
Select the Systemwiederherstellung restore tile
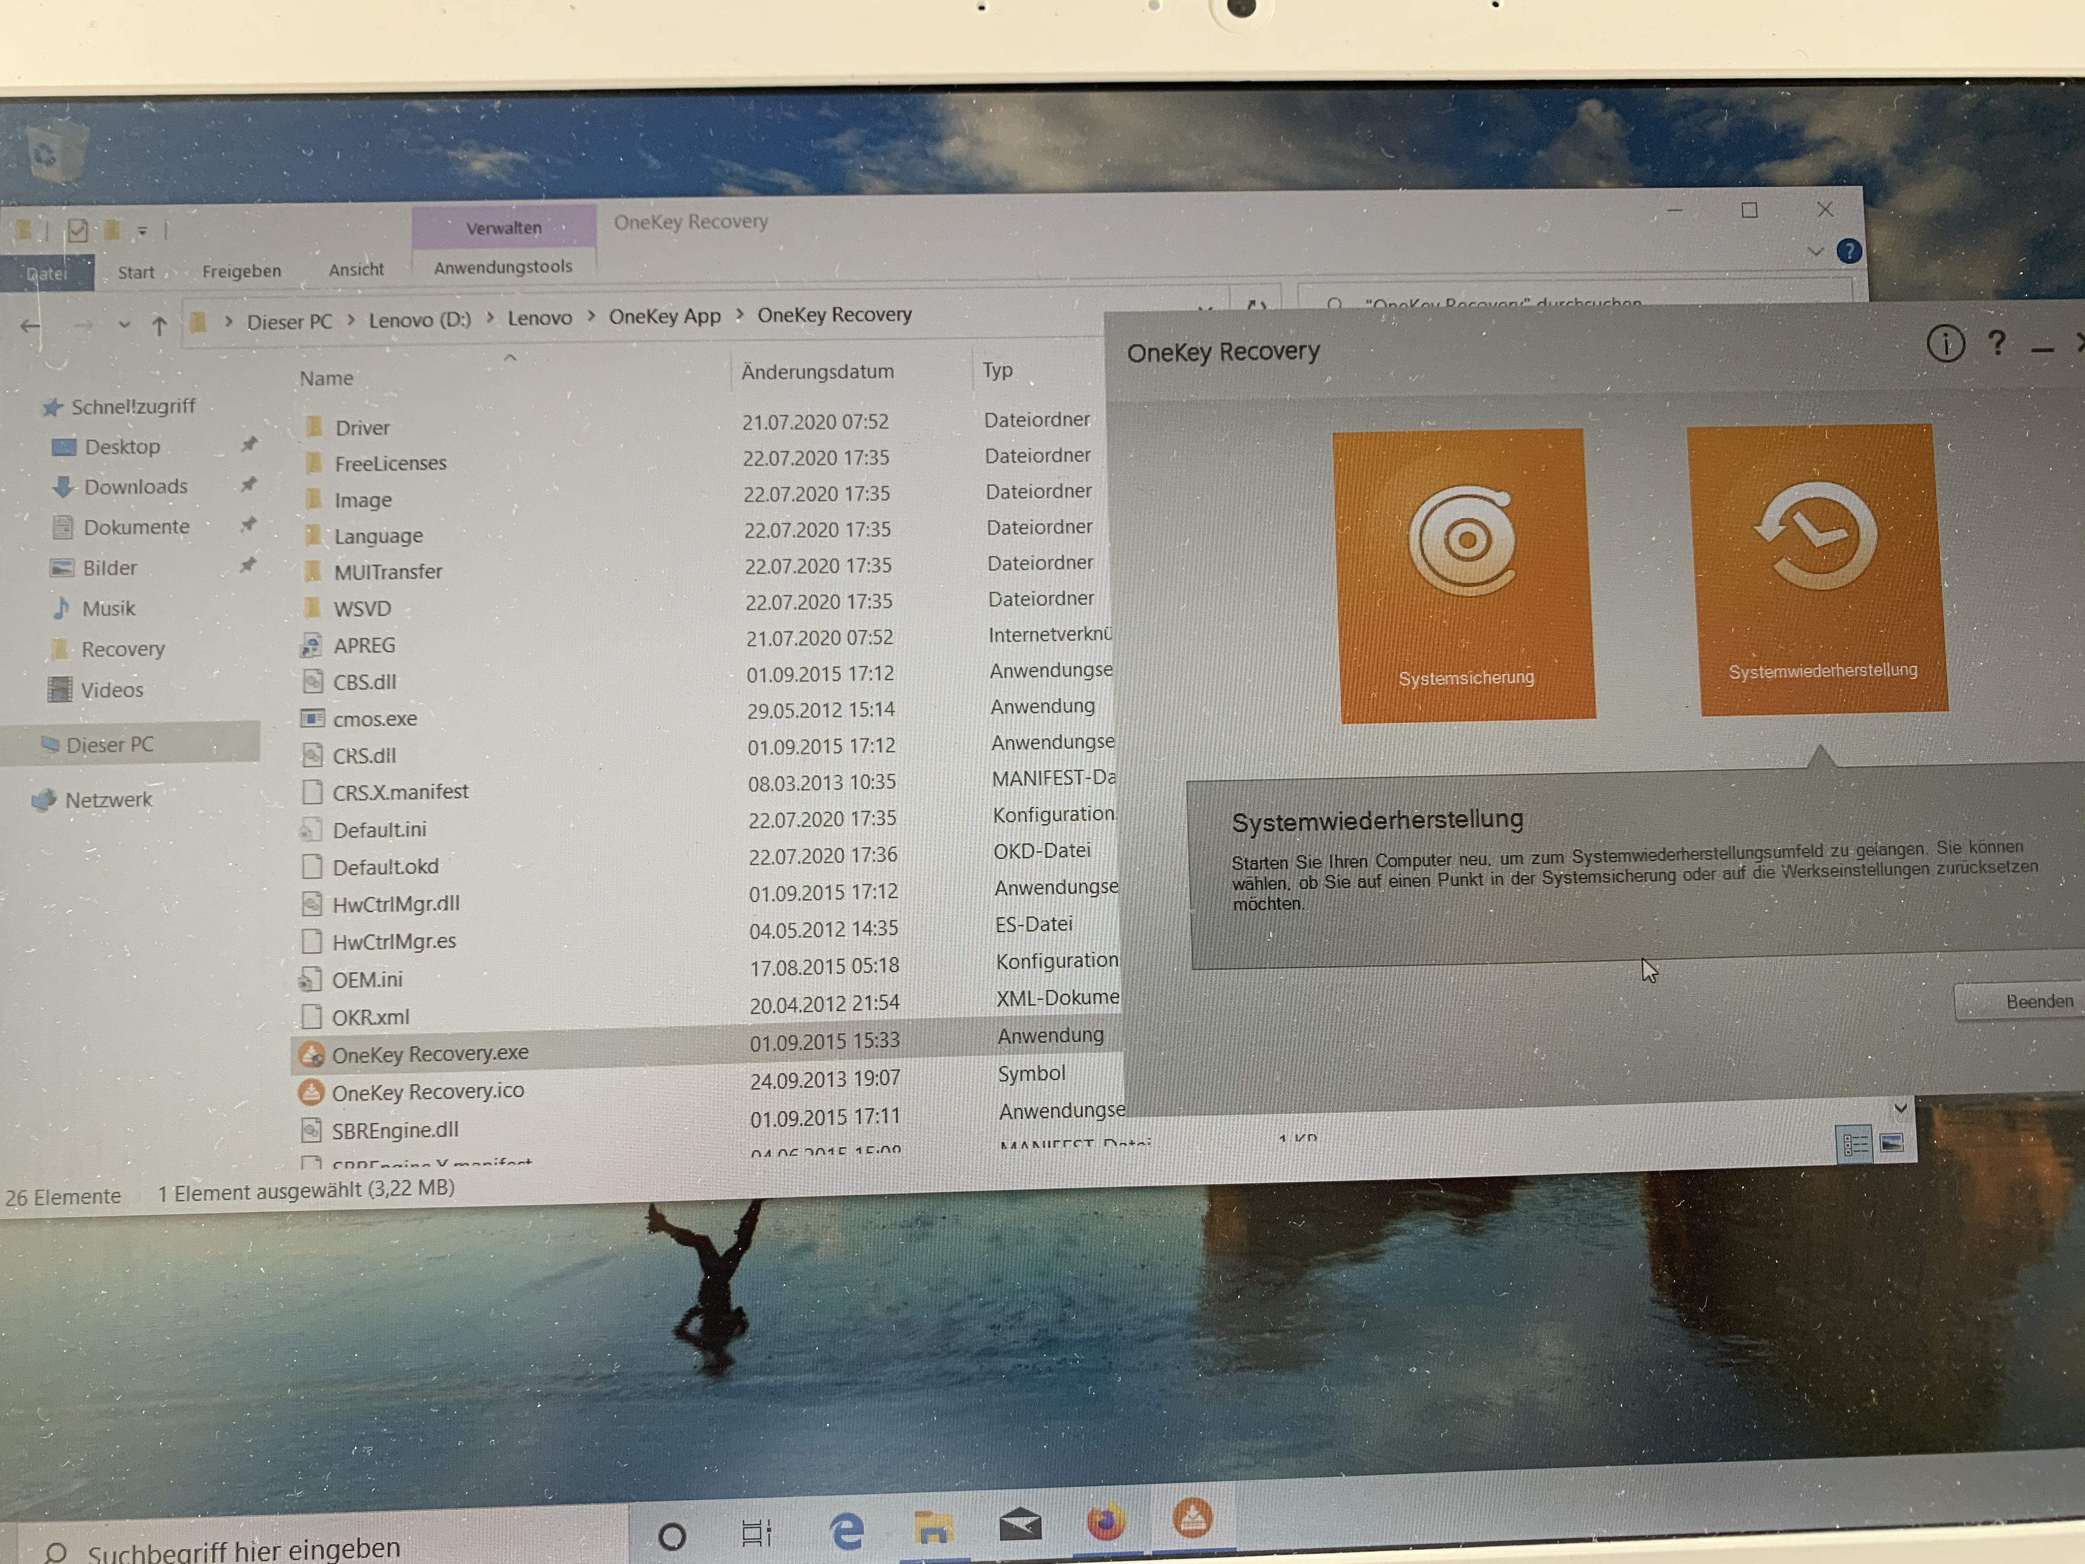(1818, 568)
